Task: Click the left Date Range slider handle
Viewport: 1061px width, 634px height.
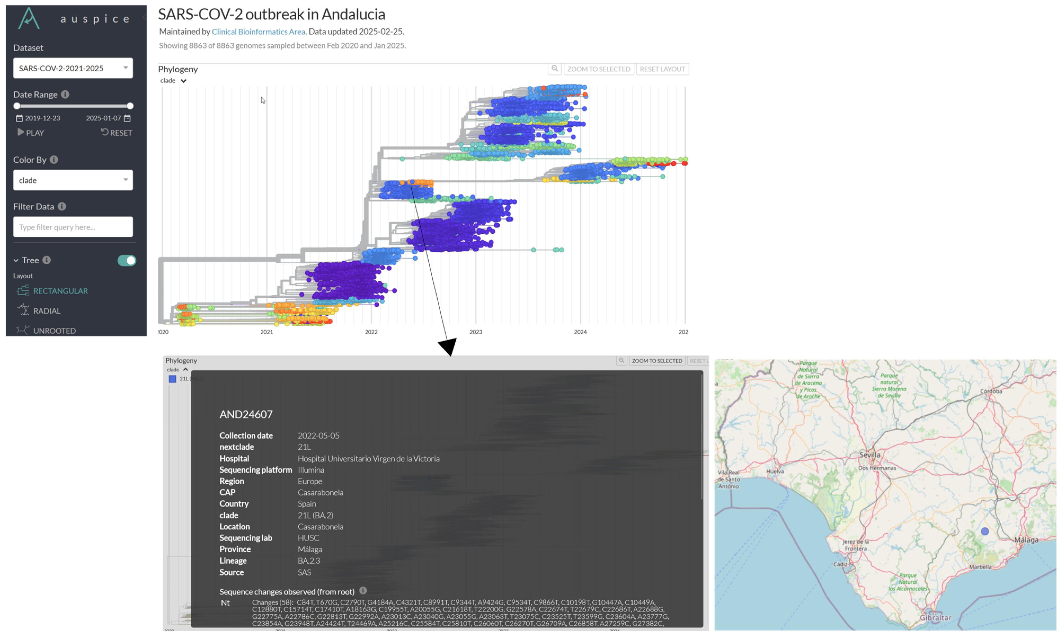Action: point(17,106)
